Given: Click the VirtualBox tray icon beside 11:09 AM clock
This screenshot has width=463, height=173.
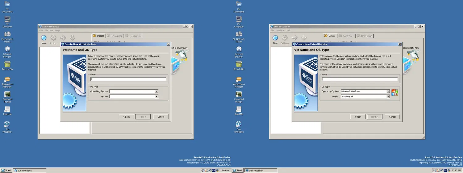Looking at the screenshot, I should click(217, 170).
